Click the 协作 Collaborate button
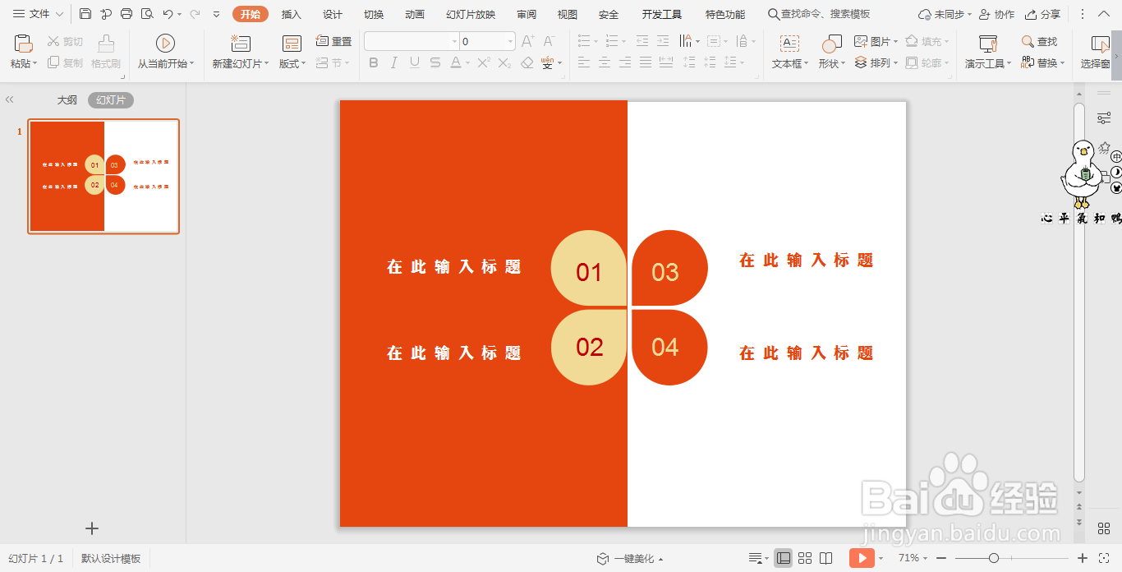This screenshot has height=572, width=1122. pyautogui.click(x=996, y=14)
